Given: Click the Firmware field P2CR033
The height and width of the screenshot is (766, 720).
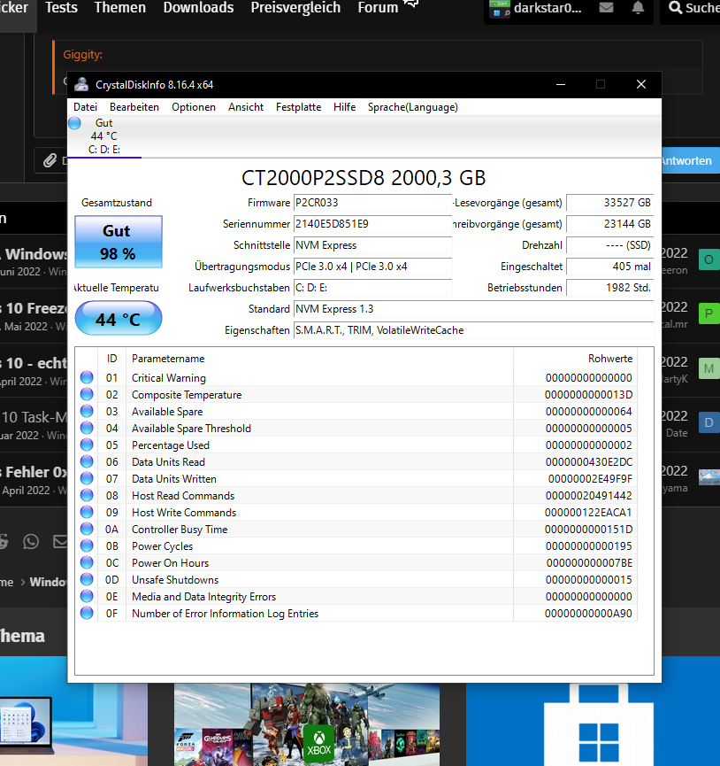Looking at the screenshot, I should tap(372, 203).
